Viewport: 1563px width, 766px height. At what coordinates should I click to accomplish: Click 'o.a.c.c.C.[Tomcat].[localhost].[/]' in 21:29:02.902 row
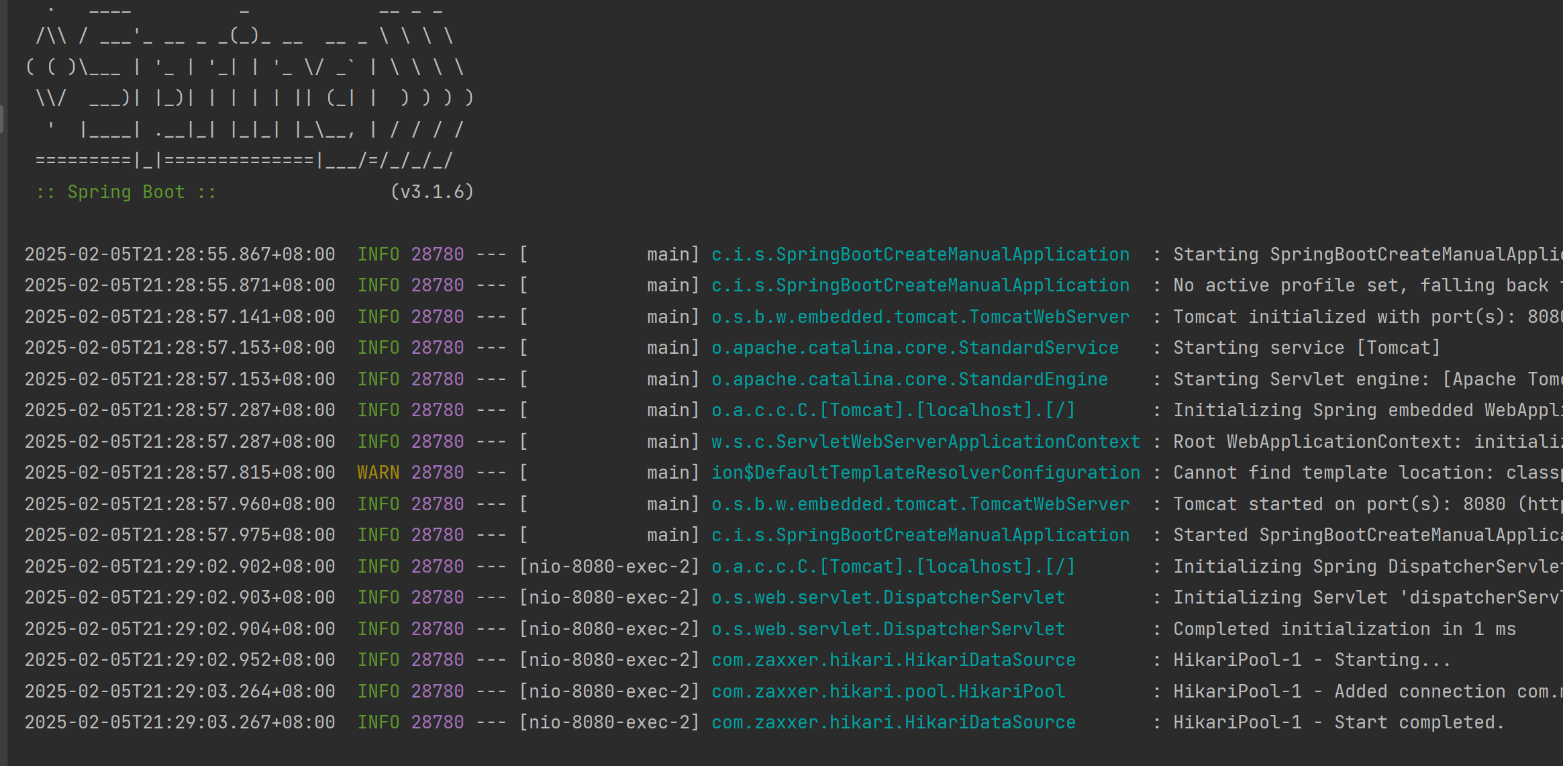pos(894,567)
